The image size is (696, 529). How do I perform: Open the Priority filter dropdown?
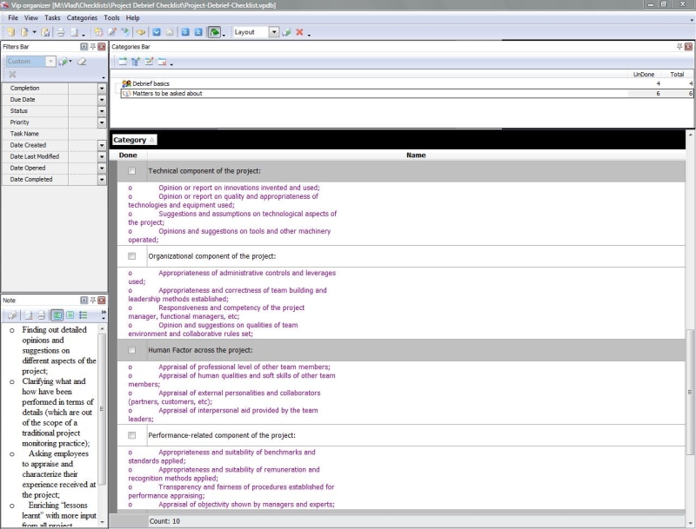pyautogui.click(x=101, y=122)
